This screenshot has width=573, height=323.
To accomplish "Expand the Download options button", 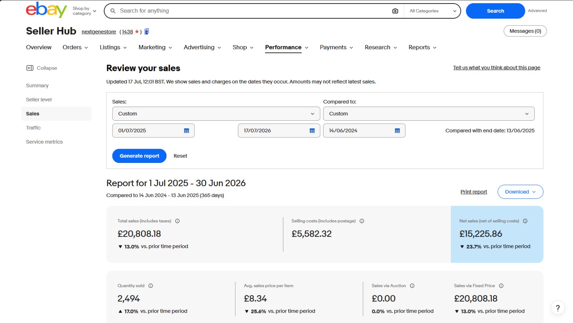I will pos(520,192).
